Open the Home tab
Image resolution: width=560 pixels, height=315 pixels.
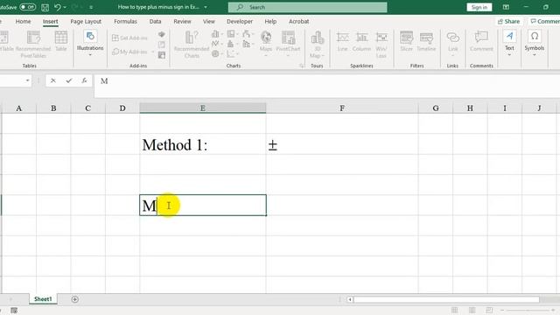pyautogui.click(x=24, y=21)
